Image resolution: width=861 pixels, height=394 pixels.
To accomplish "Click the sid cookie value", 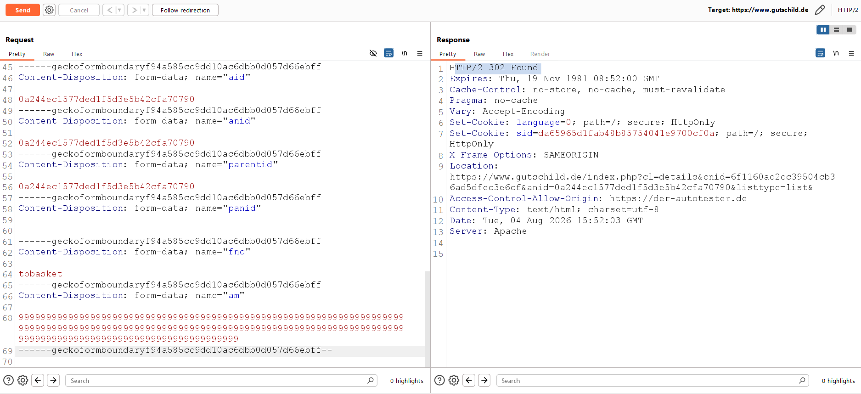I will tap(626, 133).
